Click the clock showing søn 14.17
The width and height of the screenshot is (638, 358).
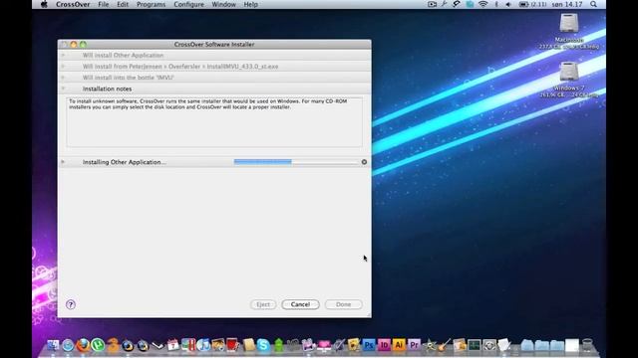567,4
